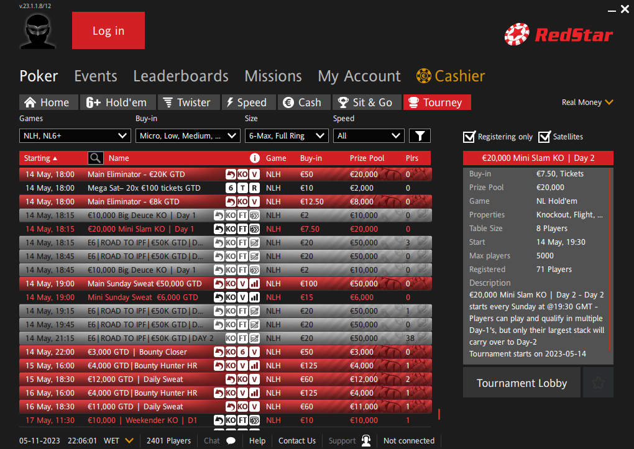
Task: Click re-entry icon on Main Eliminator €20K row
Action: [231, 175]
